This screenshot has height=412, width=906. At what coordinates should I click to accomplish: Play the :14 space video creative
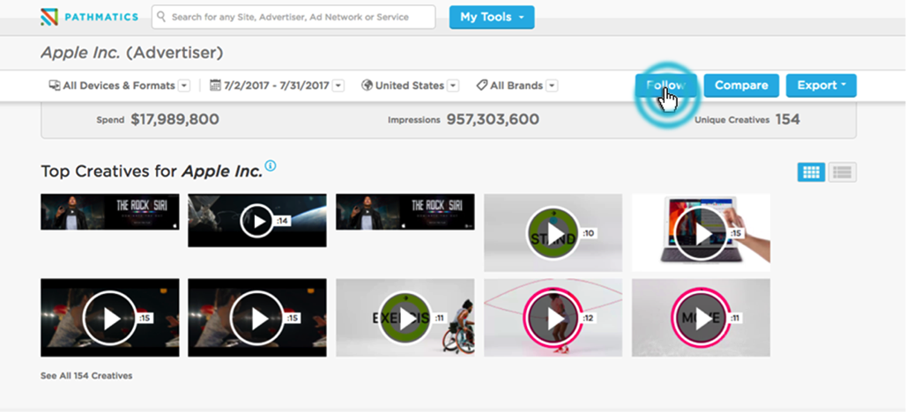click(x=257, y=220)
